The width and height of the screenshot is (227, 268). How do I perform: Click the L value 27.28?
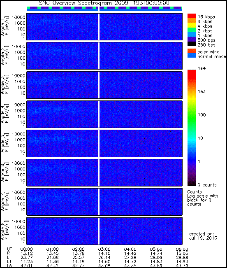(x=130, y=258)
